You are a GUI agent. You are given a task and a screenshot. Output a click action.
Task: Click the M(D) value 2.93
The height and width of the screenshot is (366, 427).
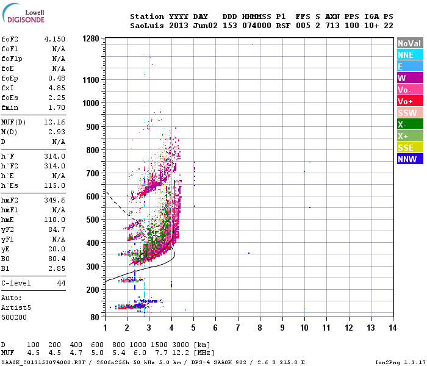tap(57, 132)
